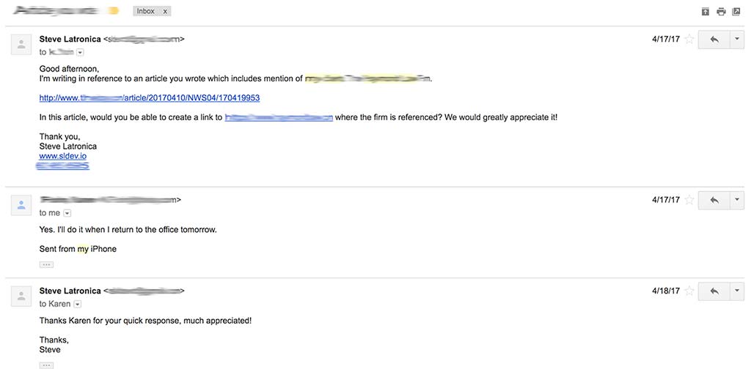Reply to the first 4/17/17 message

tap(714, 40)
